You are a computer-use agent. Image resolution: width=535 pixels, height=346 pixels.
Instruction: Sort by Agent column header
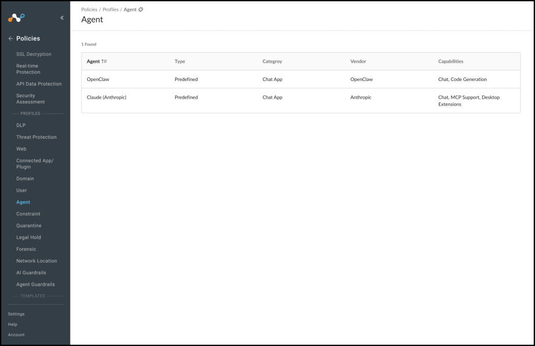93,62
